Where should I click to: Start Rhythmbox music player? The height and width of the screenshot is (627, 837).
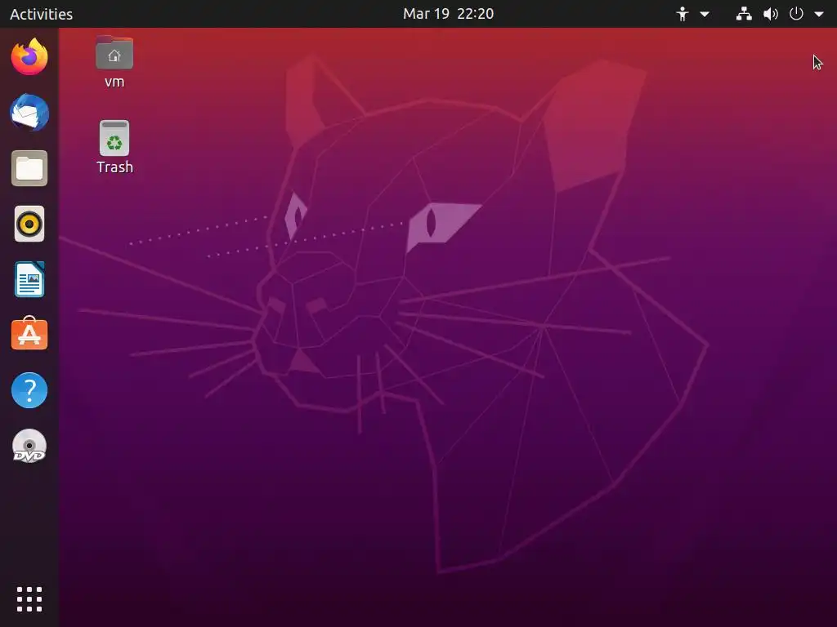coord(29,224)
